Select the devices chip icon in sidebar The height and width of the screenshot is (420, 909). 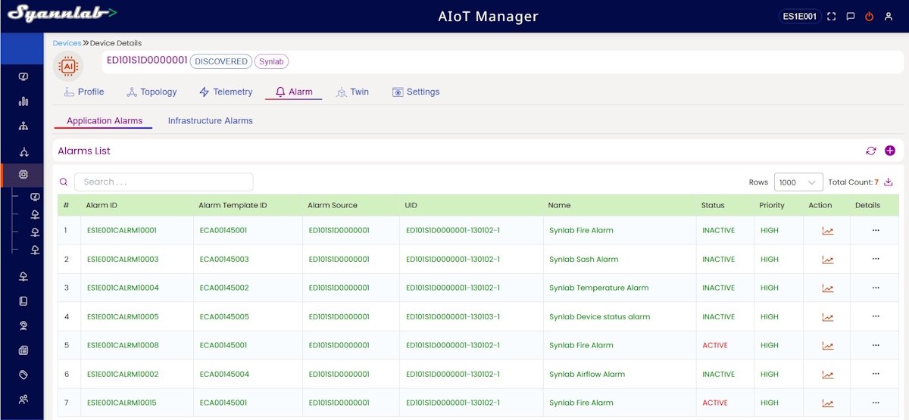pos(23,175)
